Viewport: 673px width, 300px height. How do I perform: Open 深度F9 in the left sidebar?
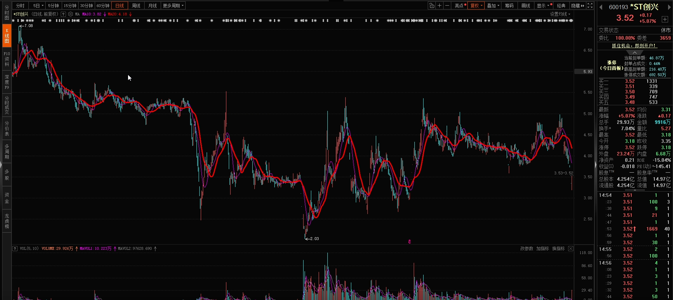pyautogui.click(x=7, y=82)
